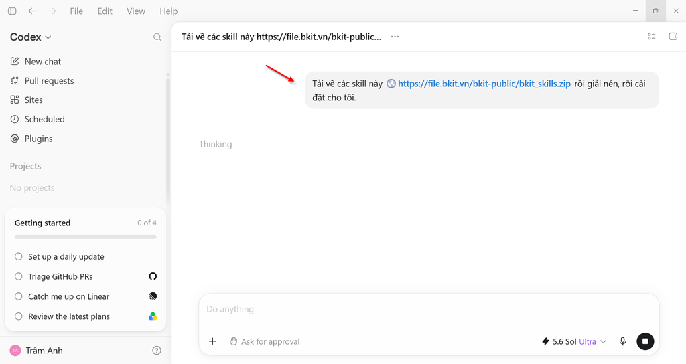Expand the Codex dropdown chevron

pos(48,37)
